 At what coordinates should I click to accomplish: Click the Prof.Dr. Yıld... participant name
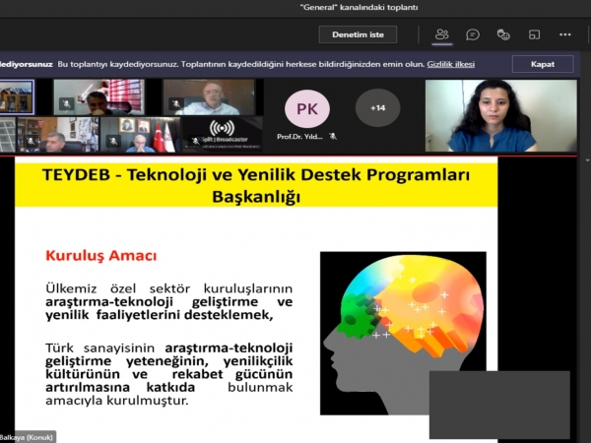tap(299, 137)
